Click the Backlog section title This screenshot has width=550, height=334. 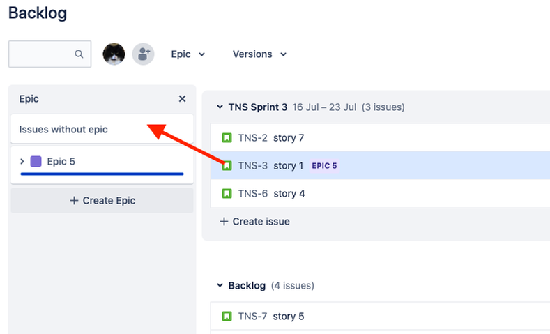[247, 286]
